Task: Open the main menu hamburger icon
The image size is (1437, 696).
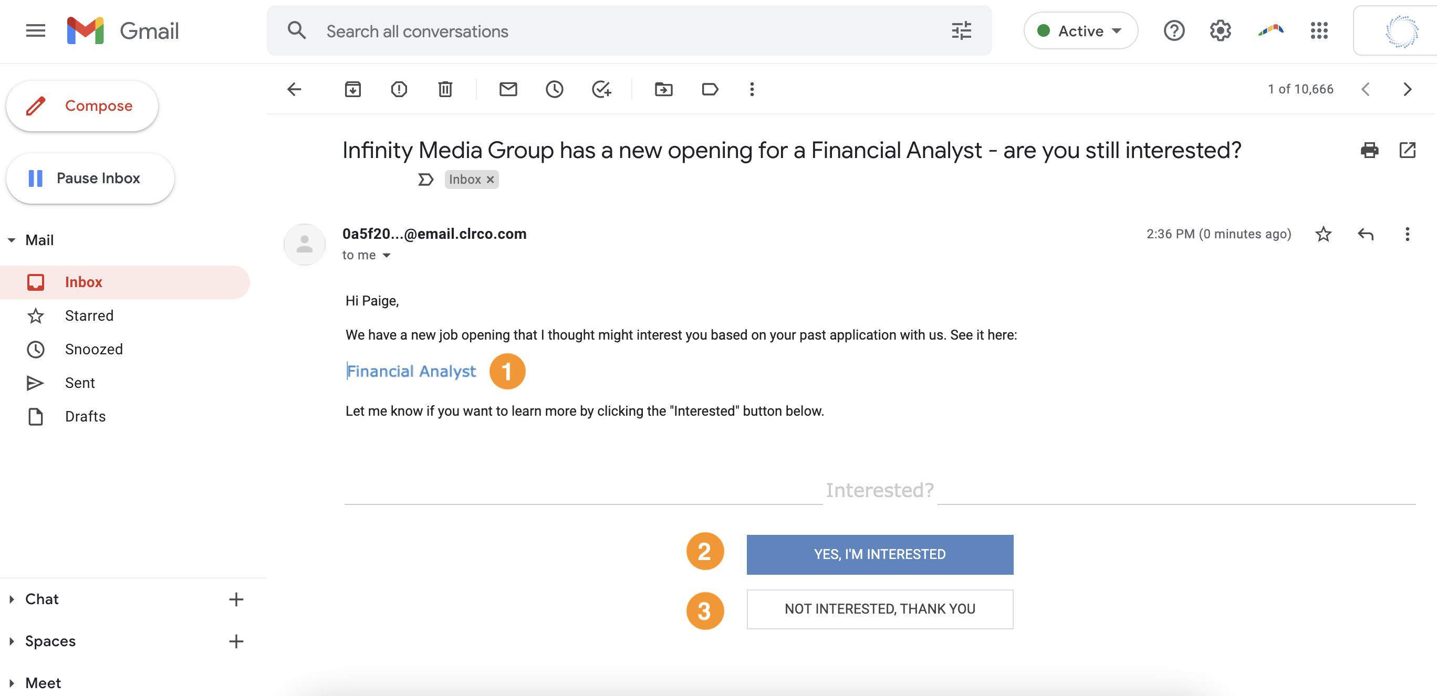Action: click(35, 30)
